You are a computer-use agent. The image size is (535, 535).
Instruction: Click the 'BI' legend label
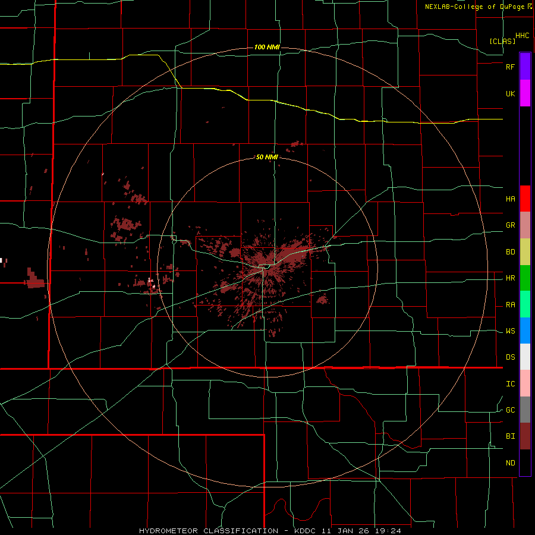click(510, 436)
